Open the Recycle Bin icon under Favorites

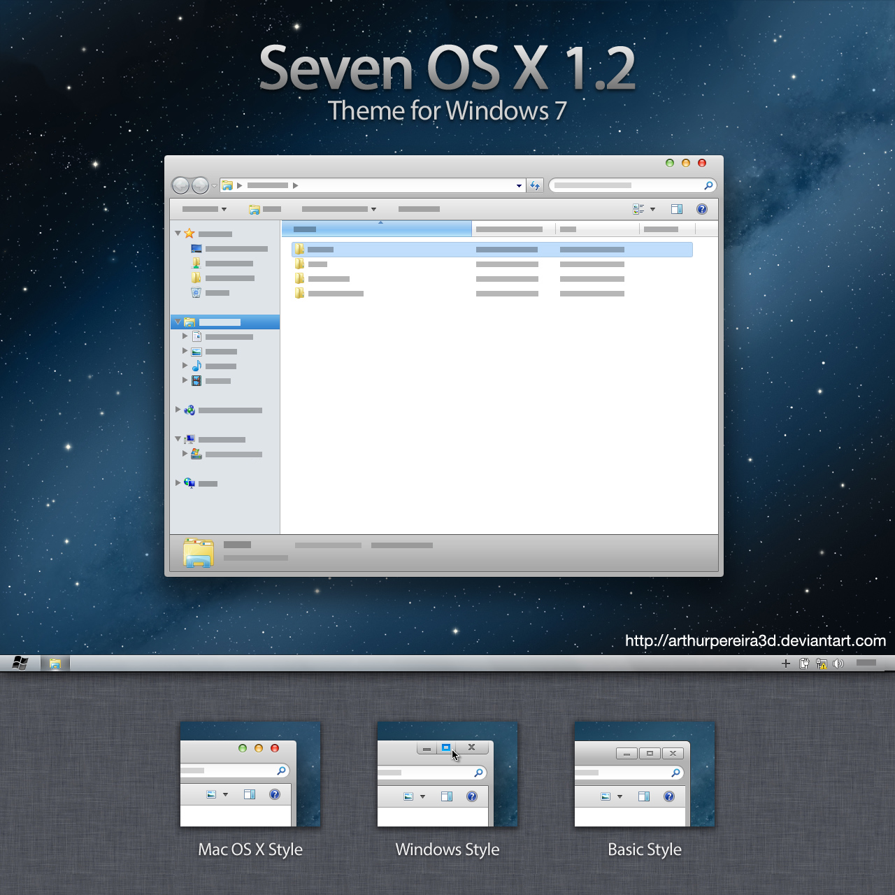[x=196, y=292]
